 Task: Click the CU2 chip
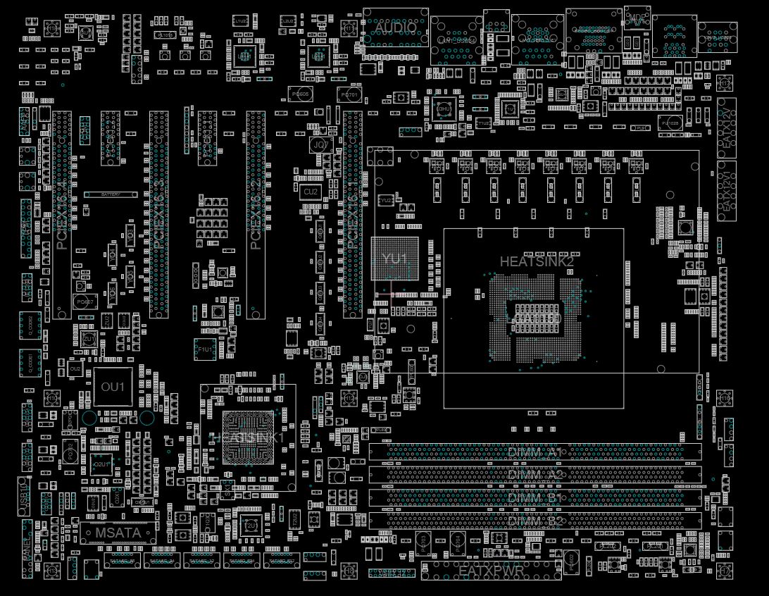(x=310, y=192)
